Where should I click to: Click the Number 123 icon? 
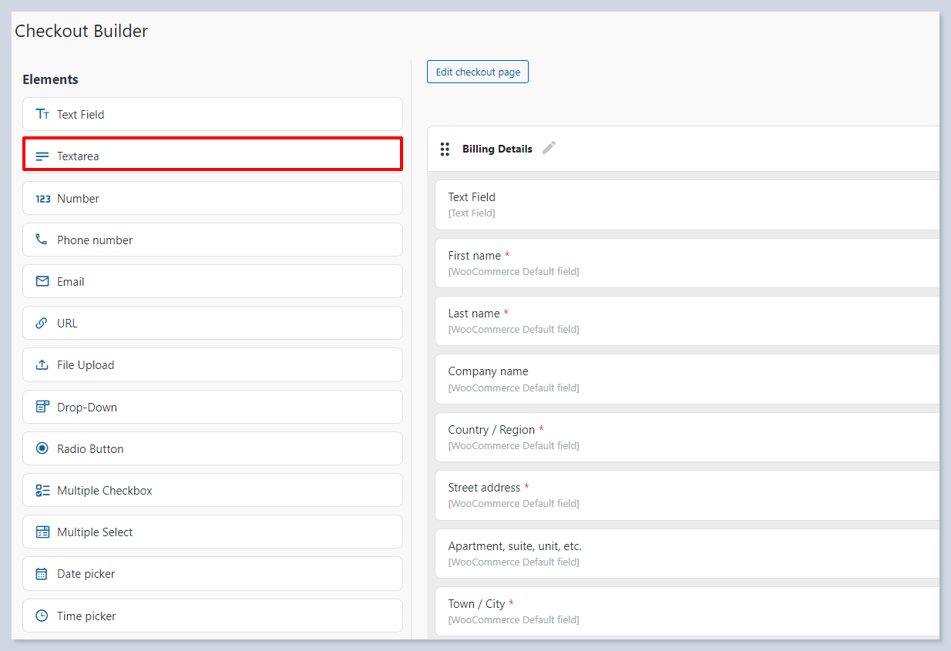(x=43, y=199)
